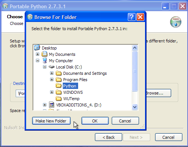
Task: Collapse the My Computer node
Action: [x=37, y=61]
